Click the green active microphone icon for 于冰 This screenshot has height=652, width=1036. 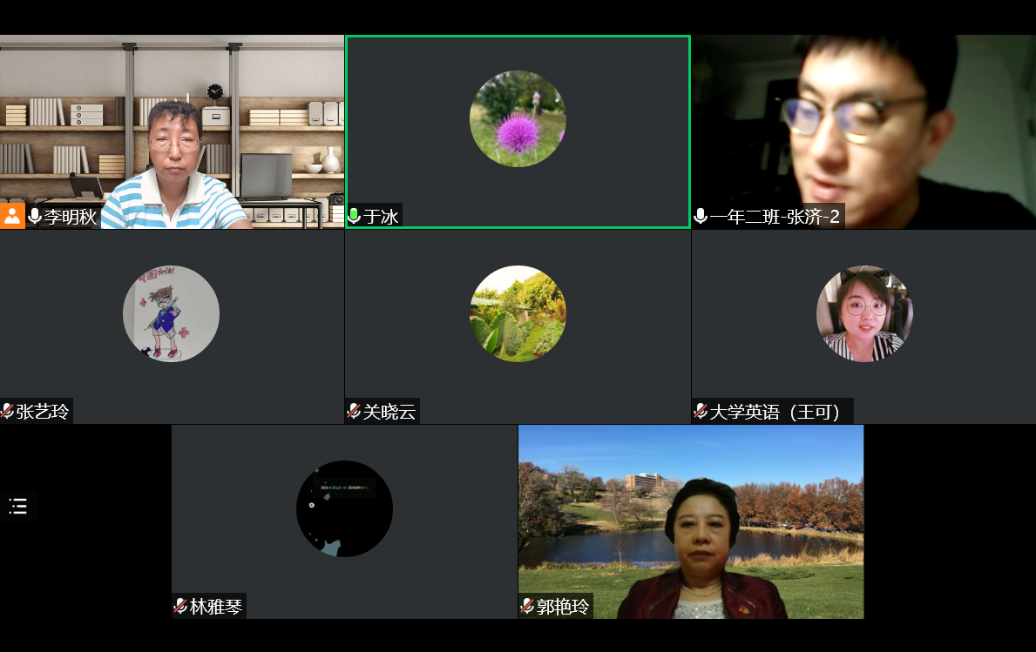355,217
